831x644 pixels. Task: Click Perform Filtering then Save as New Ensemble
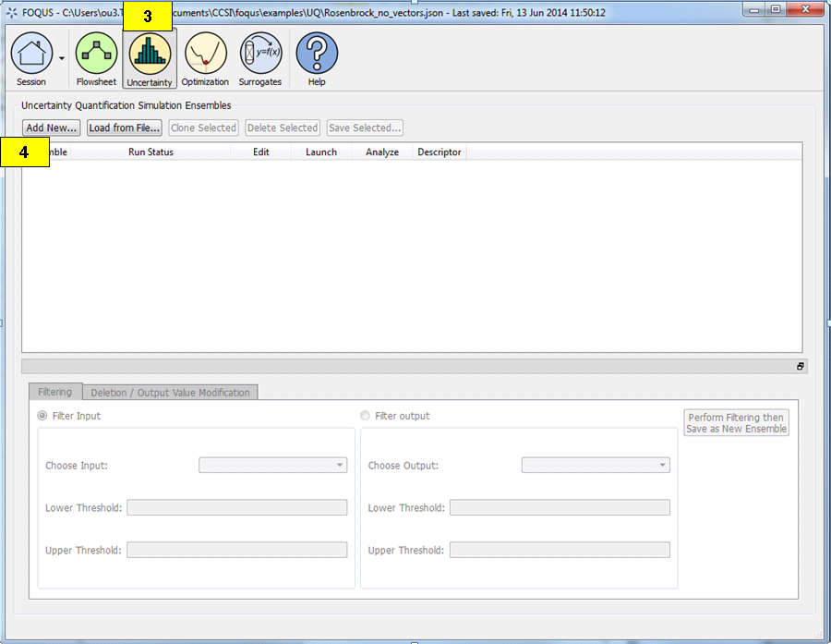[736, 422]
